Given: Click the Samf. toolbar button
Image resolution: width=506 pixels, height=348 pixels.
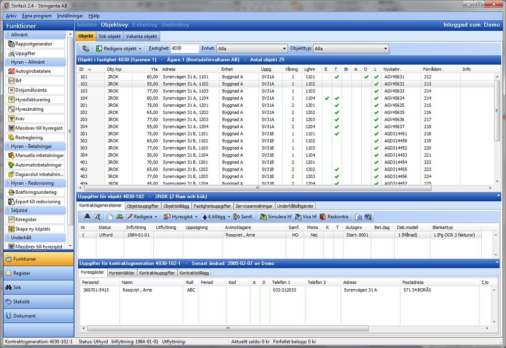Looking at the screenshot, I should click(x=243, y=217).
